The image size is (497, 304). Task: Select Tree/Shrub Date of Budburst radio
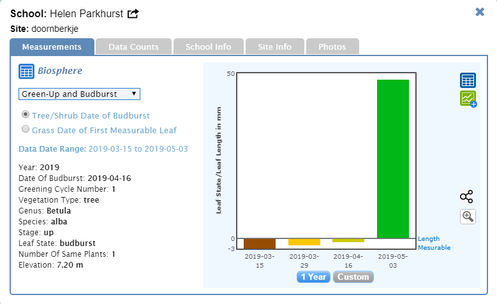click(26, 115)
